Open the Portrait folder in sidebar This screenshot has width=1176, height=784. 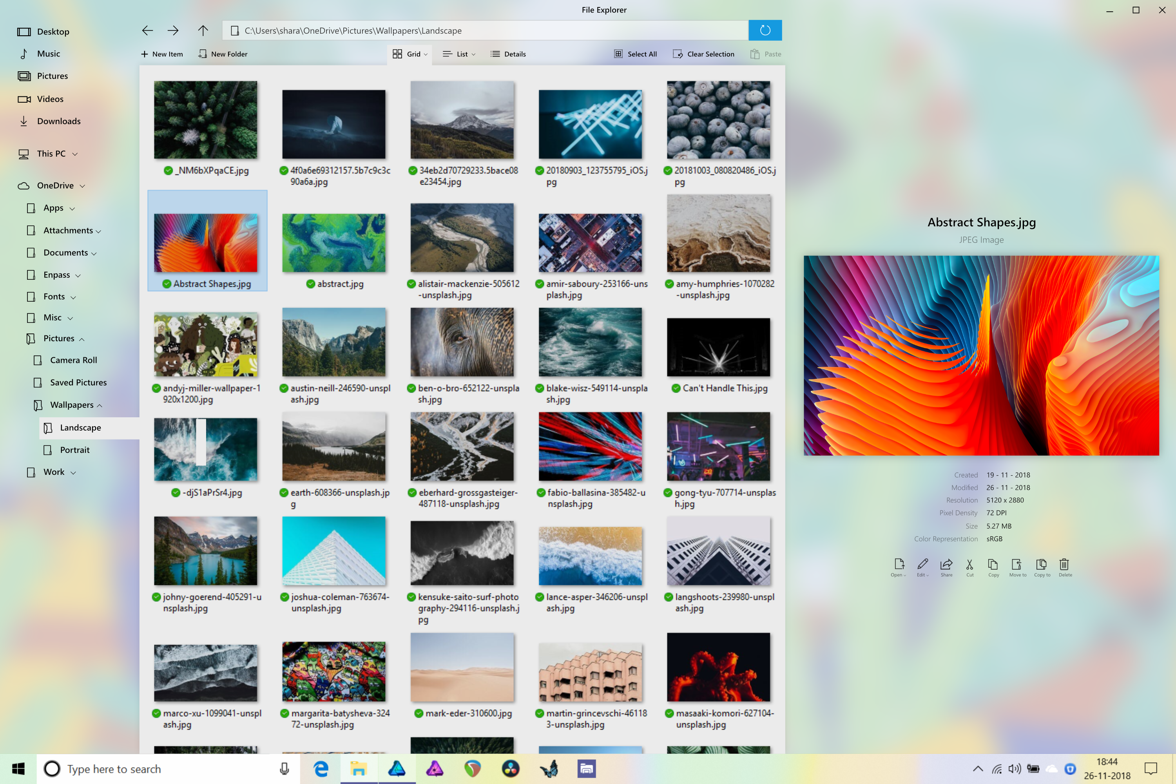74,450
